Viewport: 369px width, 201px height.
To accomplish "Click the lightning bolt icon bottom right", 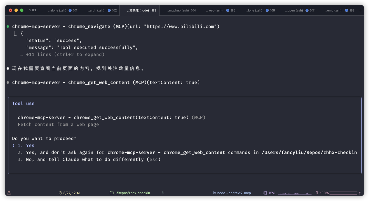I will pyautogui.click(x=360, y=193).
